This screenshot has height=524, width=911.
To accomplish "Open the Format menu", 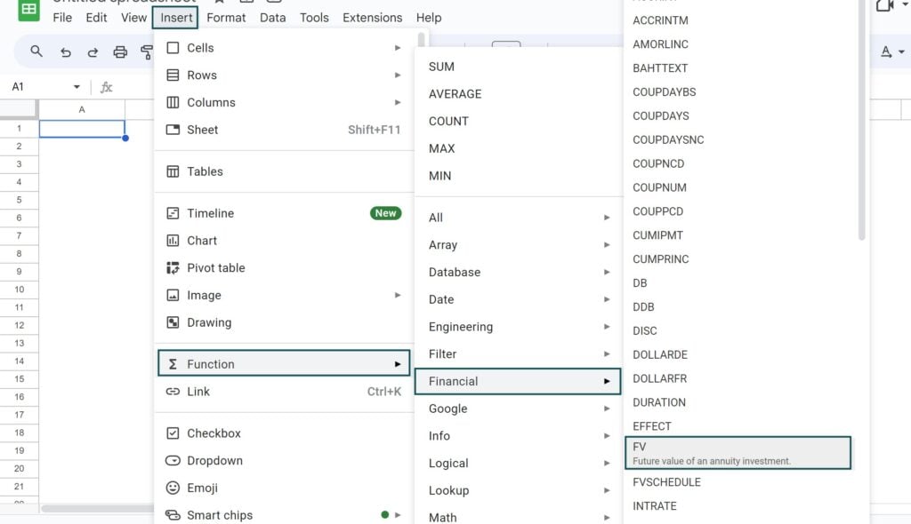I will pyautogui.click(x=226, y=18).
